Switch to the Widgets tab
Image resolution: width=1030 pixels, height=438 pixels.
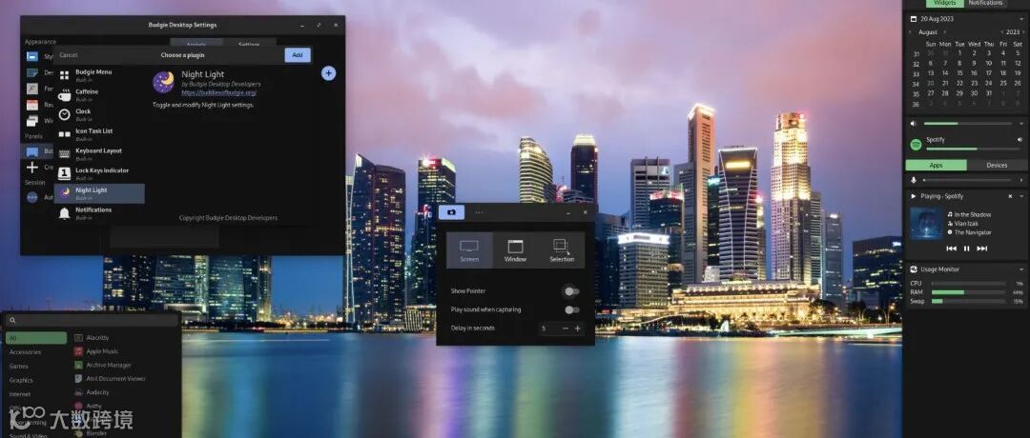(944, 3)
